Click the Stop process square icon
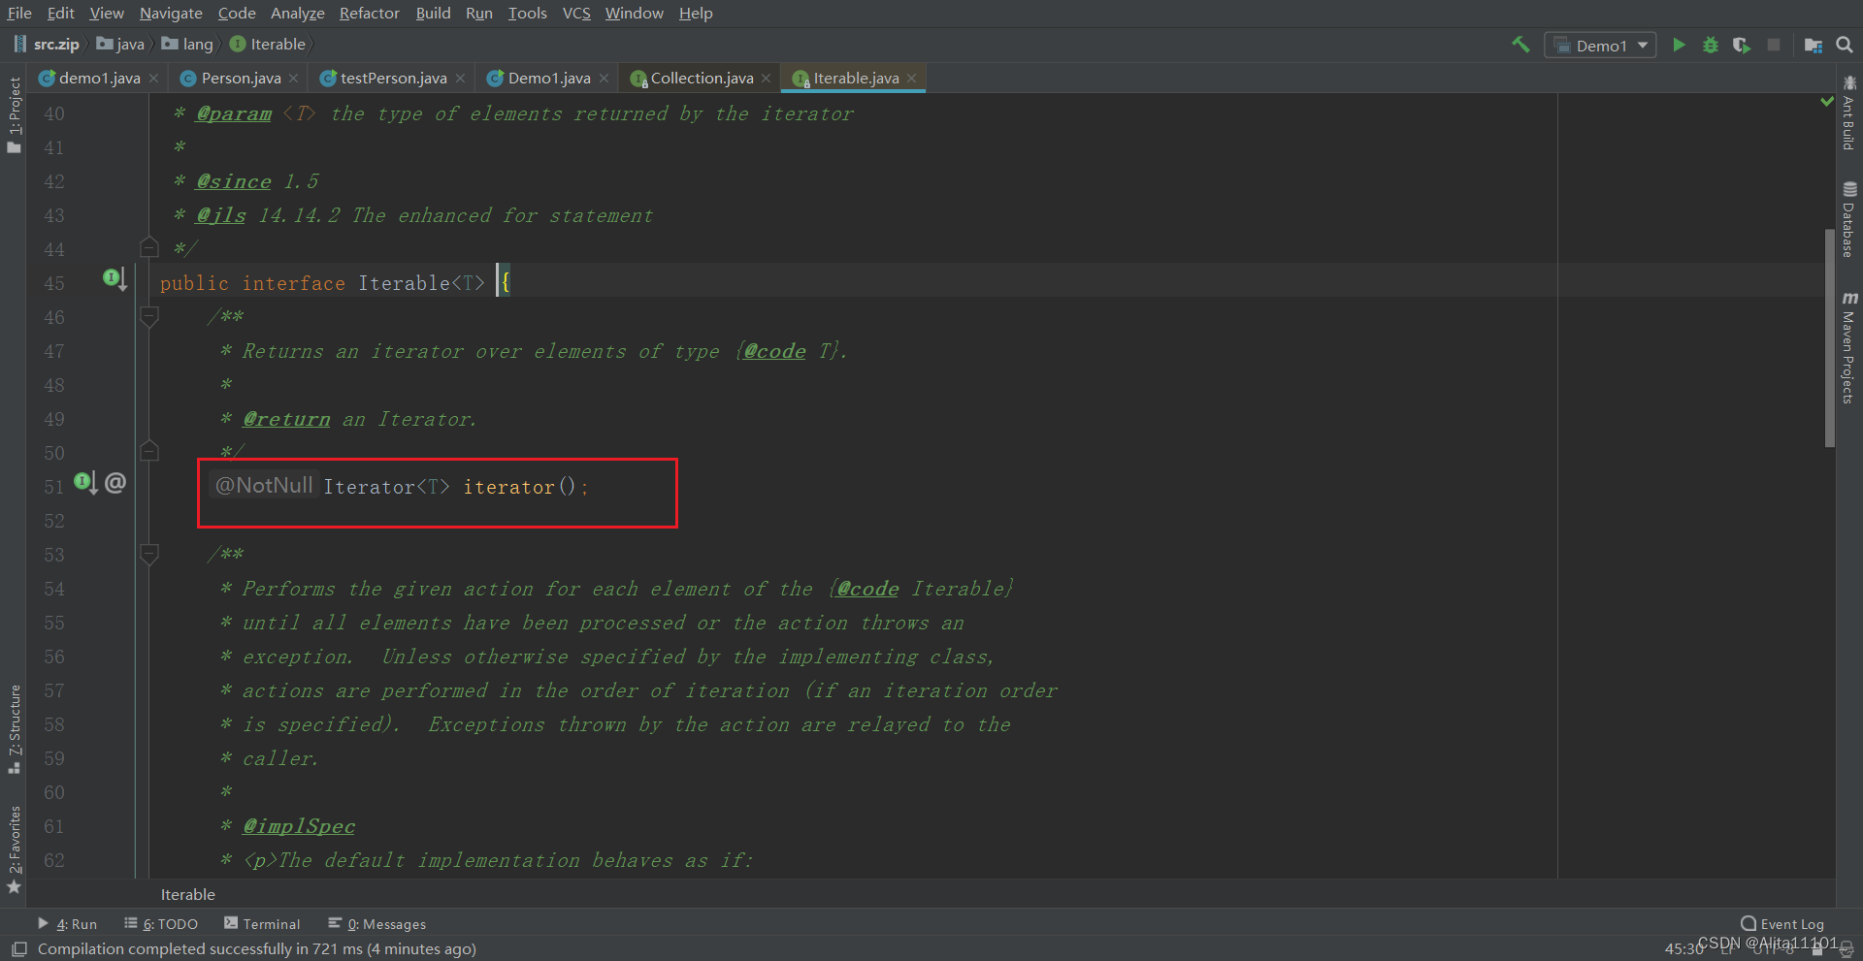Image resolution: width=1863 pixels, height=961 pixels. click(x=1774, y=45)
